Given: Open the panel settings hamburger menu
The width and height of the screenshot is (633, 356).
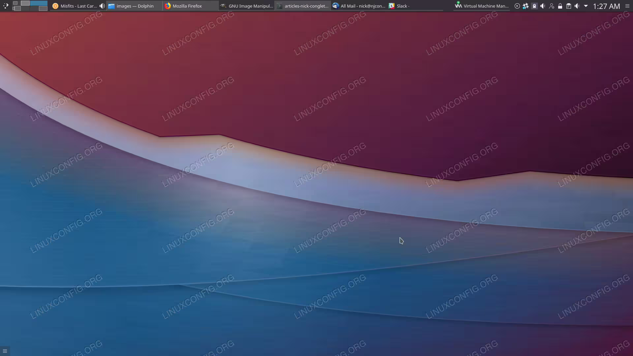Looking at the screenshot, I should [627, 6].
